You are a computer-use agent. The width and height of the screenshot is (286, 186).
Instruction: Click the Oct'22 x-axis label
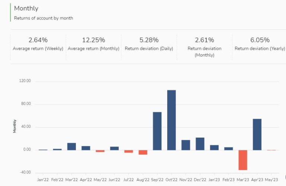tap(171, 180)
